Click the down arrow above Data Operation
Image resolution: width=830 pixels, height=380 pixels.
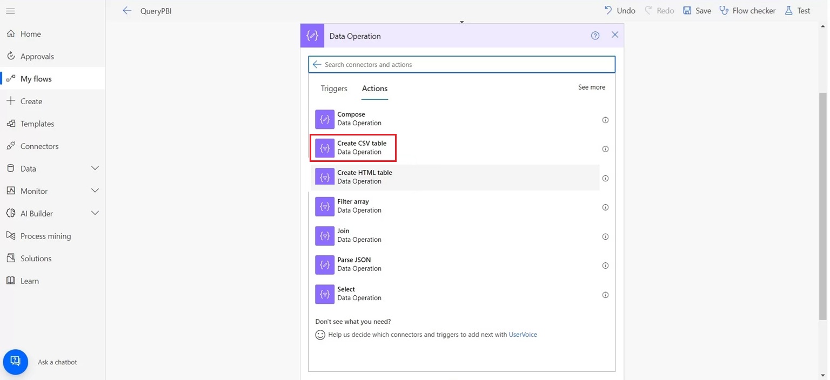point(461,22)
